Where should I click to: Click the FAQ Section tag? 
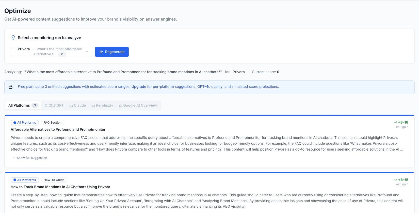53,123
